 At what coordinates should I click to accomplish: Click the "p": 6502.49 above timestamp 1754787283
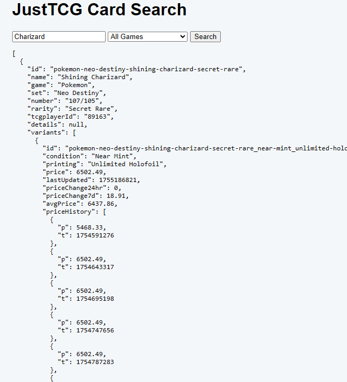click(x=82, y=354)
